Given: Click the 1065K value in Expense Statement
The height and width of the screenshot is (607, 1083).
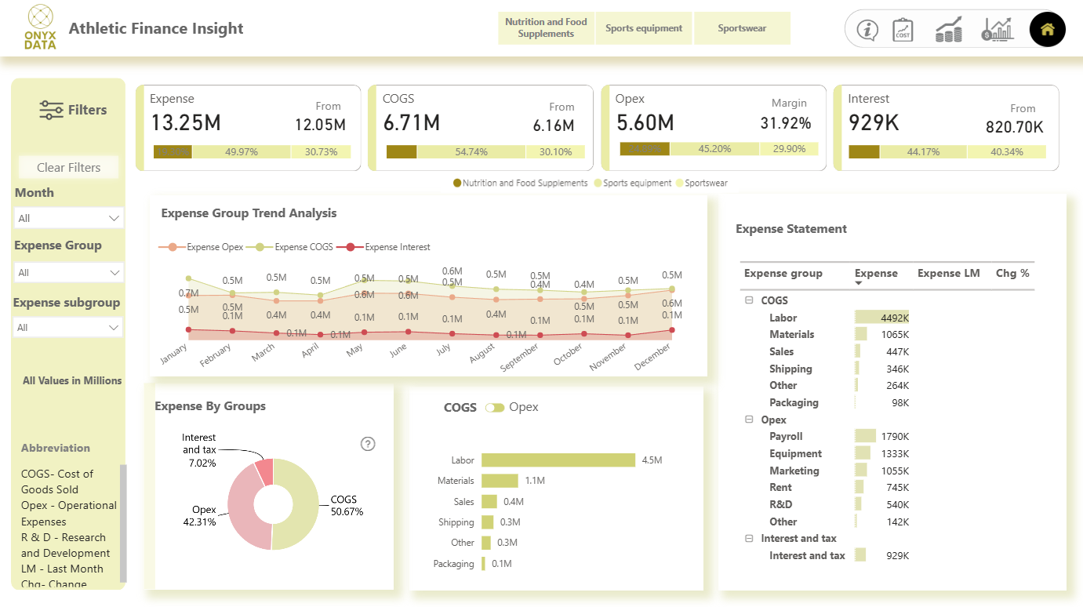Looking at the screenshot, I should coord(894,335).
